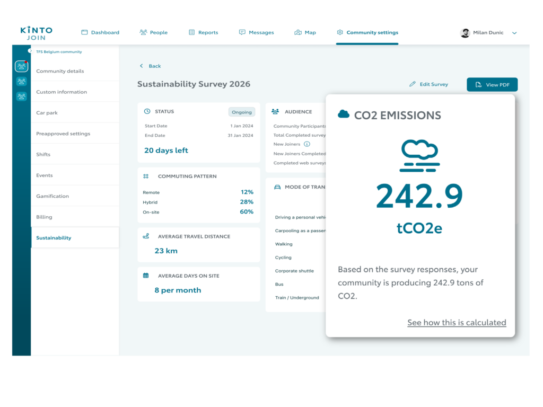
Task: Click Milan Dunic's profile avatar
Action: (465, 33)
